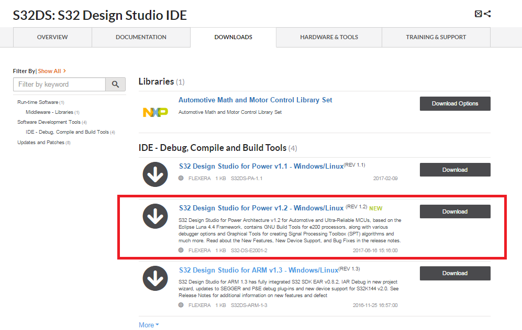Image resolution: width=522 pixels, height=330 pixels.
Task: Open the Overview tab
Action: [52, 37]
